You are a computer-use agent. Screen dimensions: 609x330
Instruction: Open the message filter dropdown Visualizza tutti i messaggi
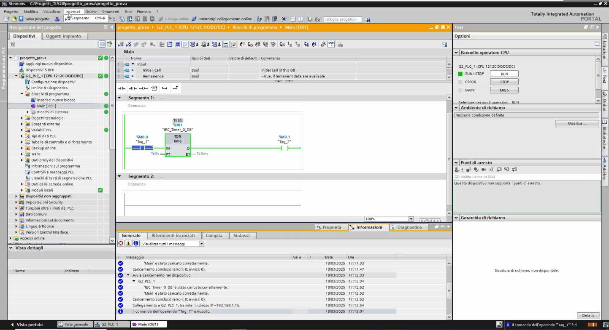point(202,244)
